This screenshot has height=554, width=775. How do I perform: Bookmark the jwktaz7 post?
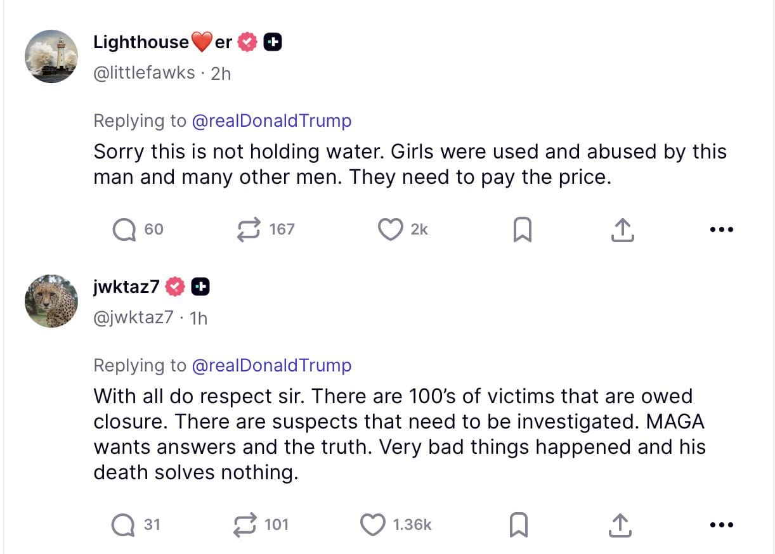(x=519, y=525)
